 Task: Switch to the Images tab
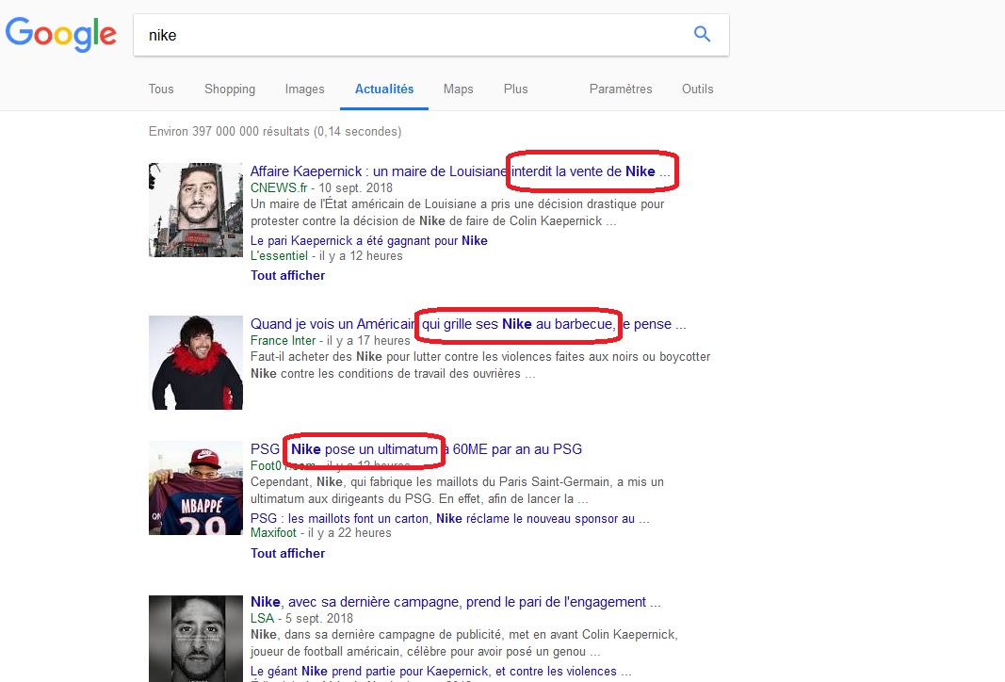(304, 89)
